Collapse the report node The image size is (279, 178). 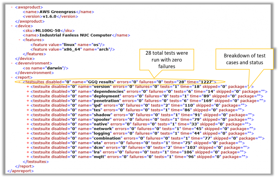12,77
